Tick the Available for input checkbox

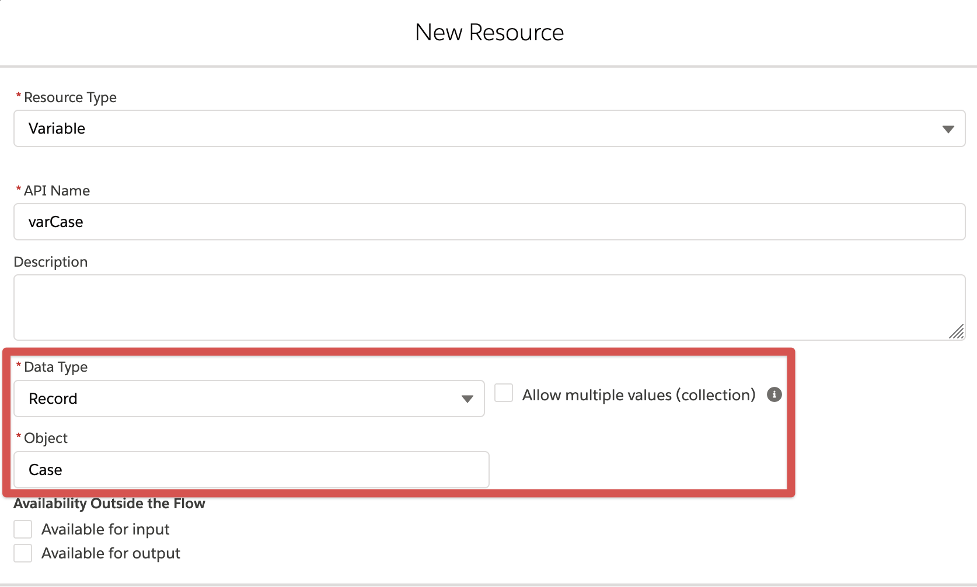[23, 529]
